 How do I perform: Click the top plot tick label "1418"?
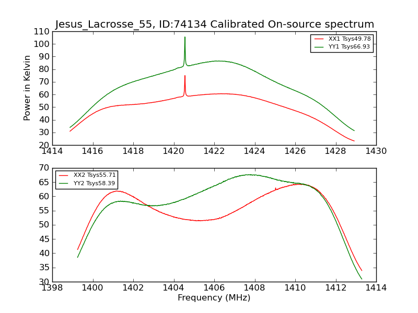coord(133,151)
